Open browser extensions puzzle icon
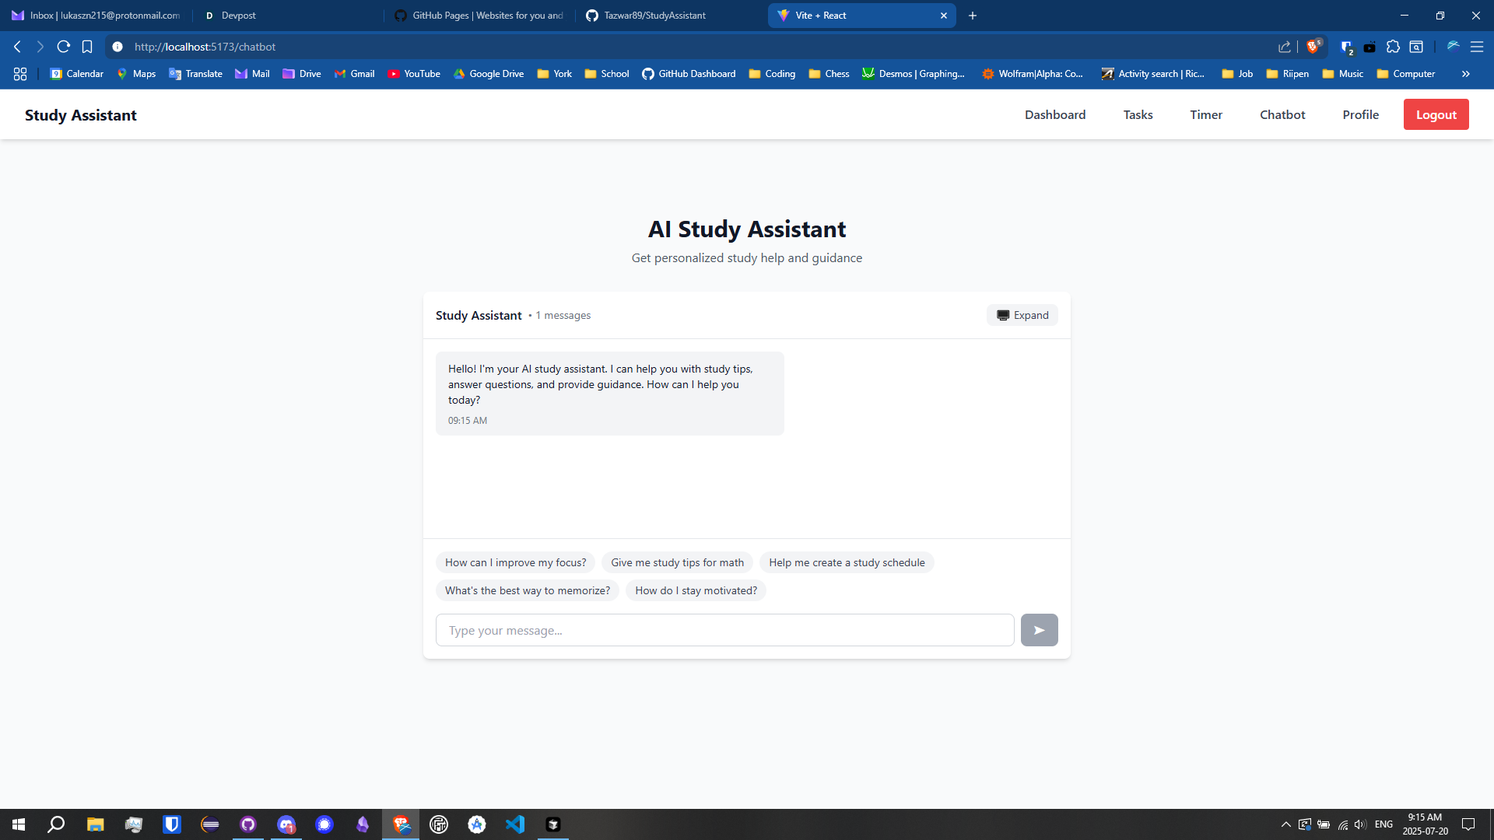1494x840 pixels. 1393,47
